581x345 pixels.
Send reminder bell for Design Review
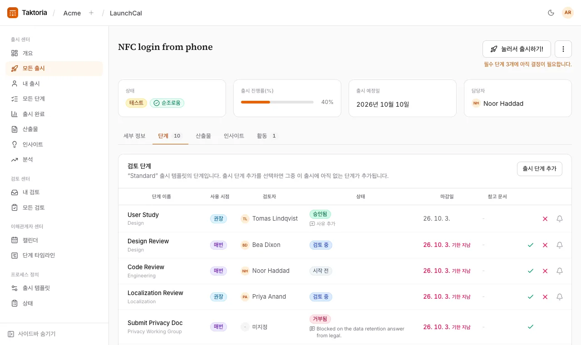[560, 245]
